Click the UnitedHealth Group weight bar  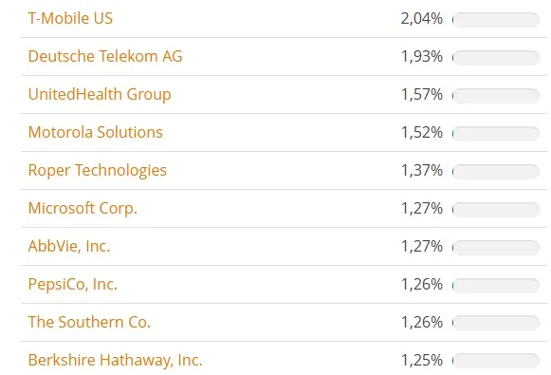pos(496,96)
